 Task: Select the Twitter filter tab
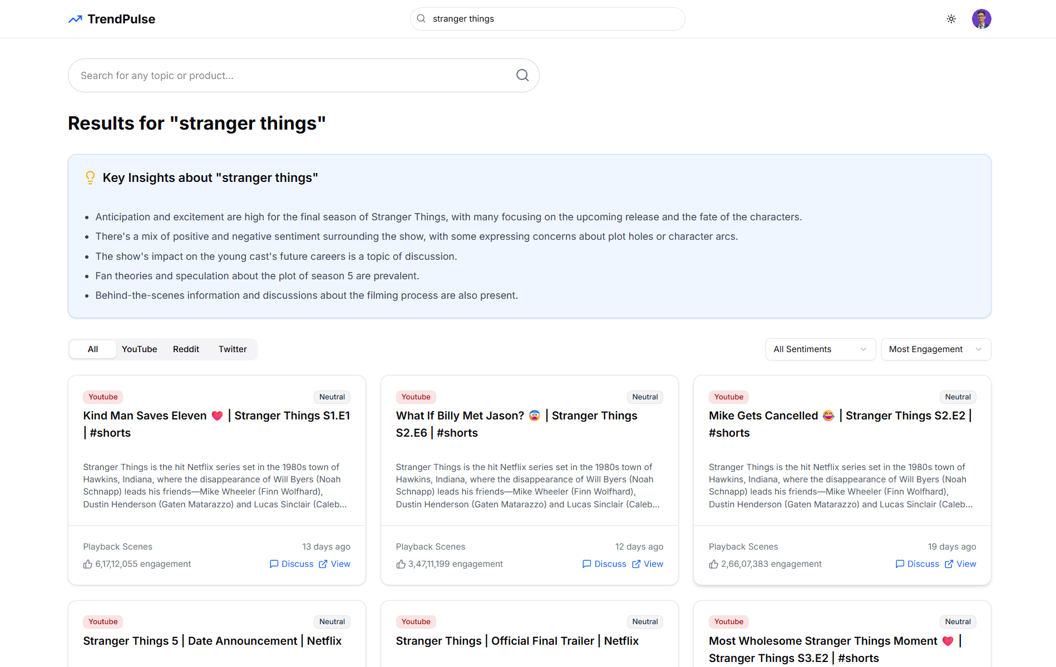point(233,349)
